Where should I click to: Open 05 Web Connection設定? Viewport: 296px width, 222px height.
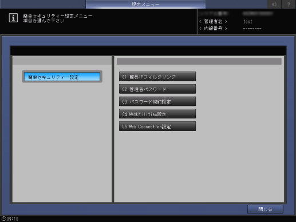tap(157, 126)
